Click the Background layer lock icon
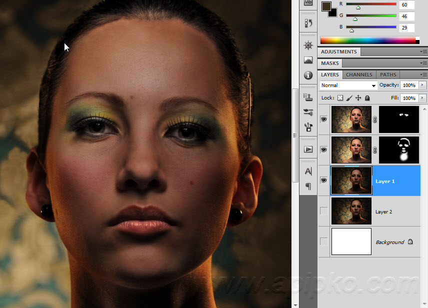Screen dimensions: 428x308 coord(410,241)
